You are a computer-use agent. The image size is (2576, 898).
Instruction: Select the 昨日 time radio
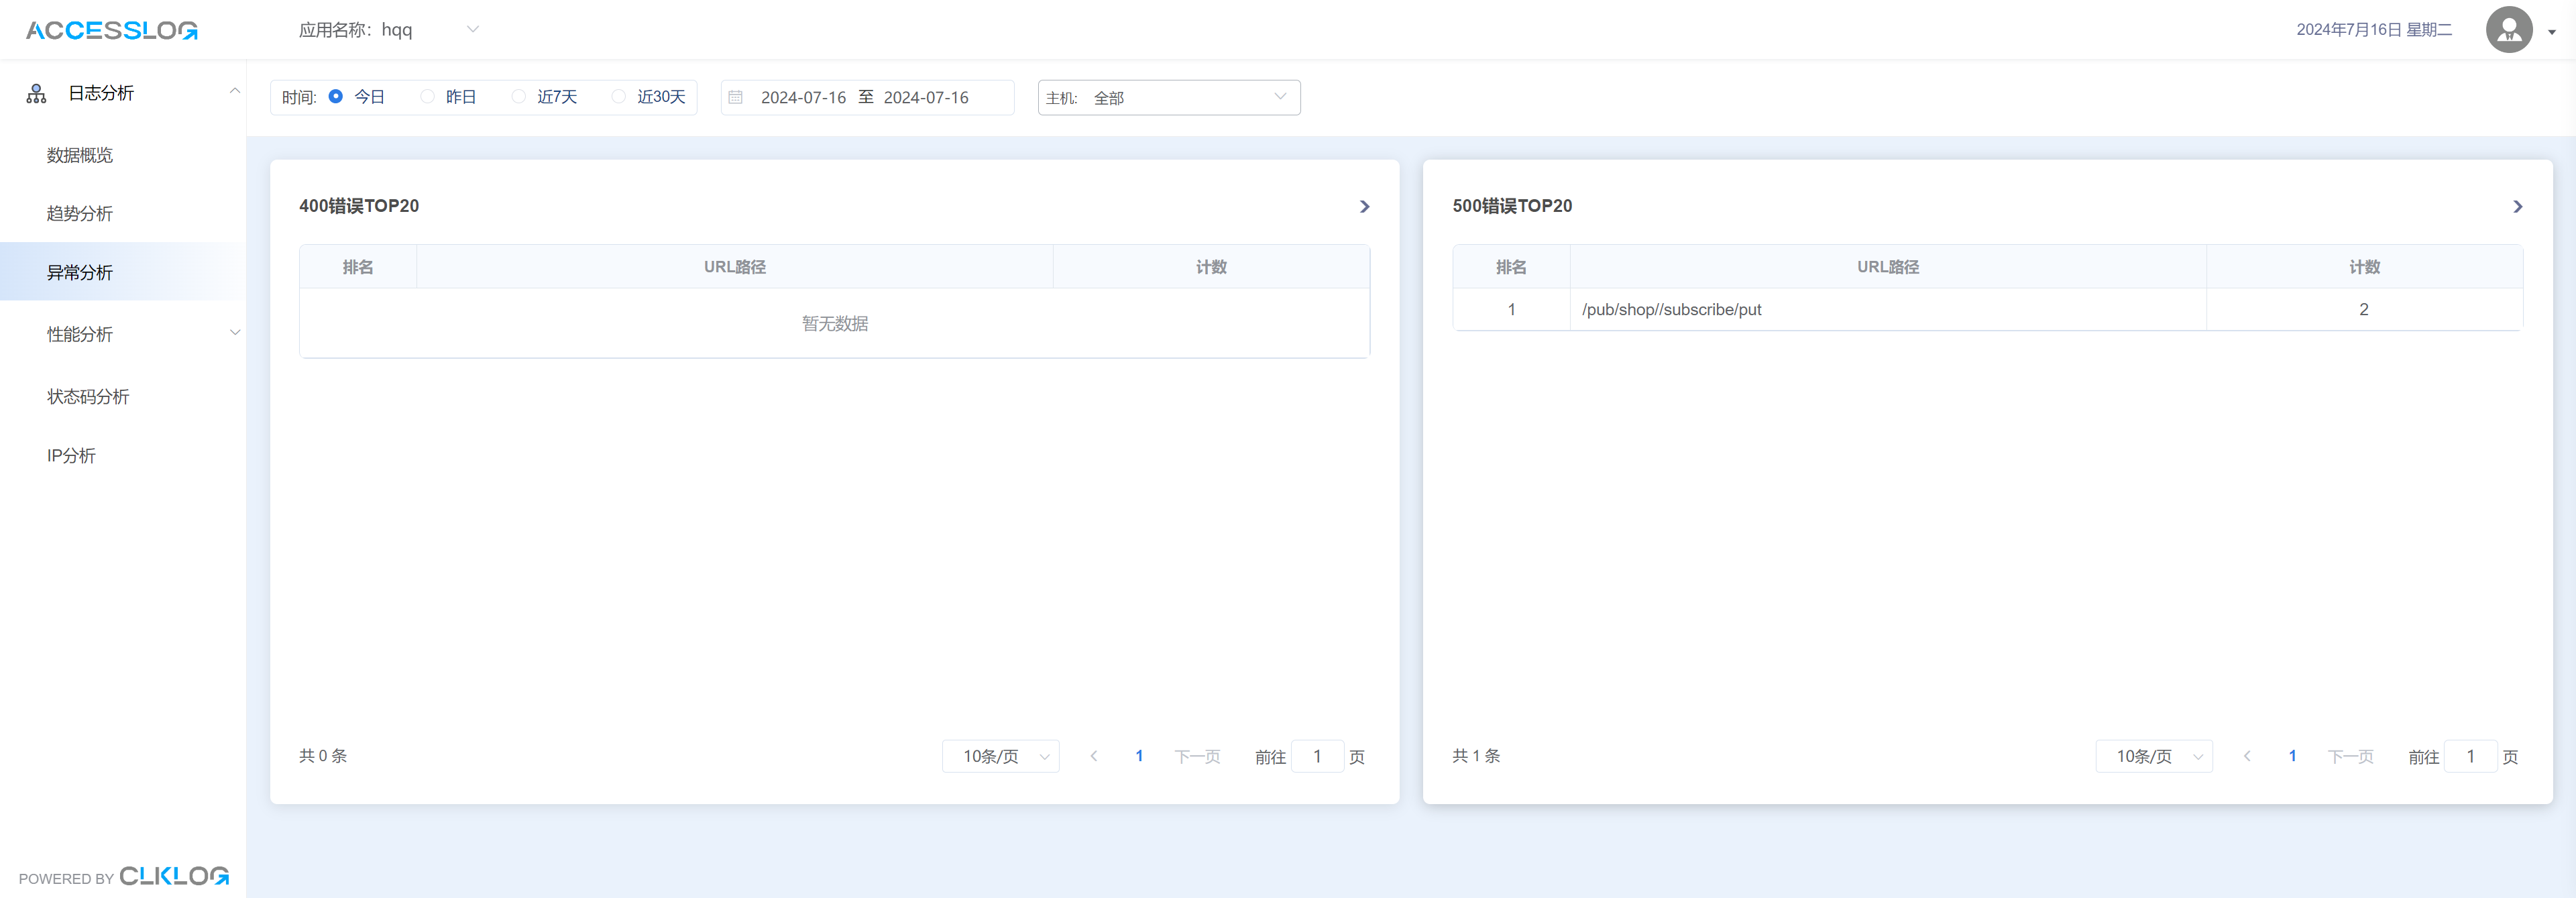428,97
